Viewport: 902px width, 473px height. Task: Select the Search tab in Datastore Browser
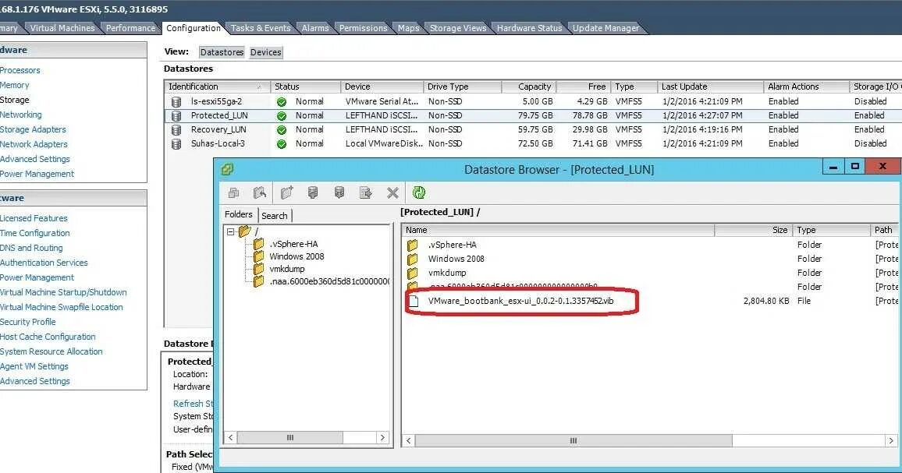(275, 216)
